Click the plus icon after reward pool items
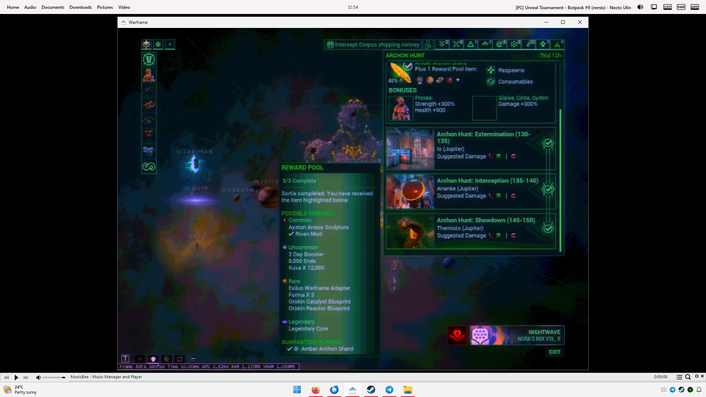Image resolution: width=706 pixels, height=397 pixels. click(458, 80)
